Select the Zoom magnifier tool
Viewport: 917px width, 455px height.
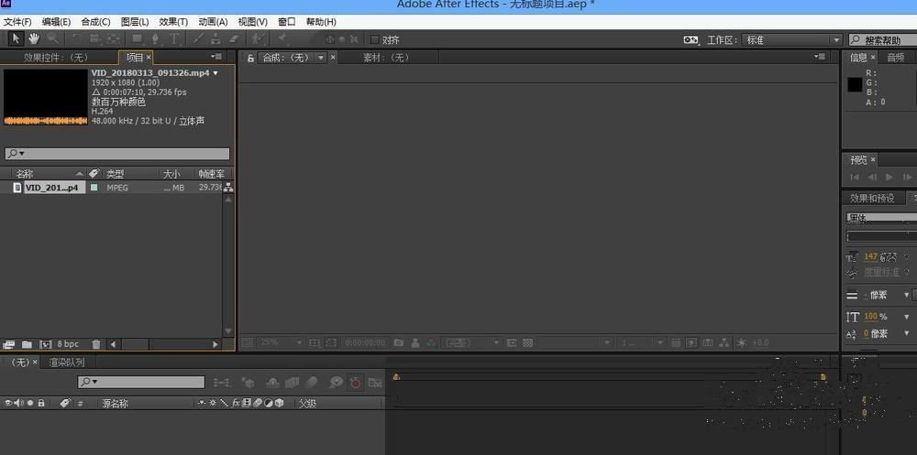pyautogui.click(x=52, y=38)
